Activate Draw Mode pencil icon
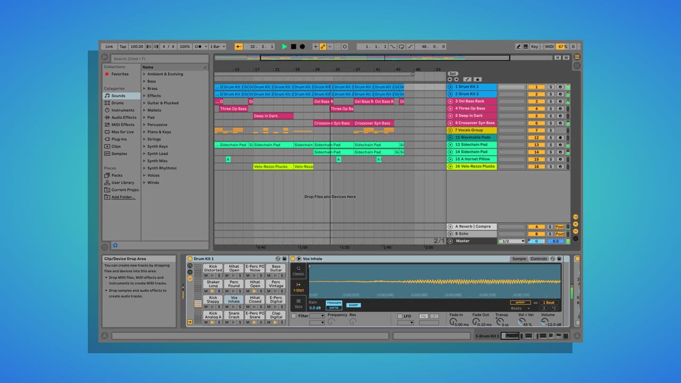 point(518,47)
